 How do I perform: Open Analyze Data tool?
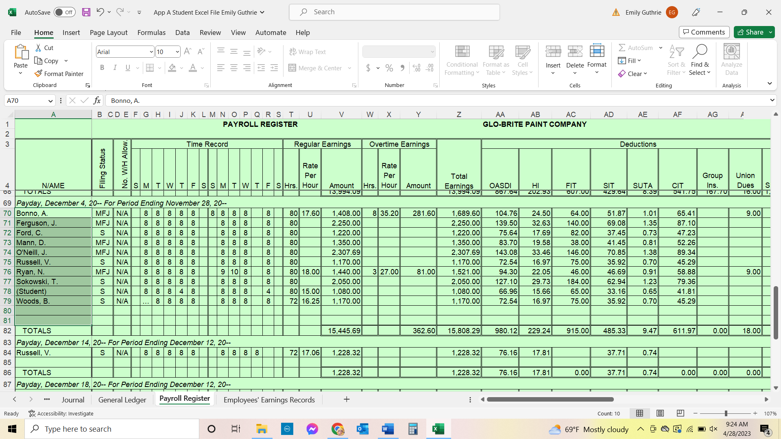731,60
